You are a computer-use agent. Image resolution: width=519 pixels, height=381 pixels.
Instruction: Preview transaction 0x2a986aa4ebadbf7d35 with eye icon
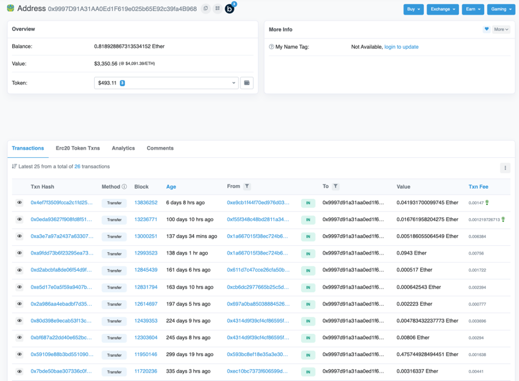point(19,304)
